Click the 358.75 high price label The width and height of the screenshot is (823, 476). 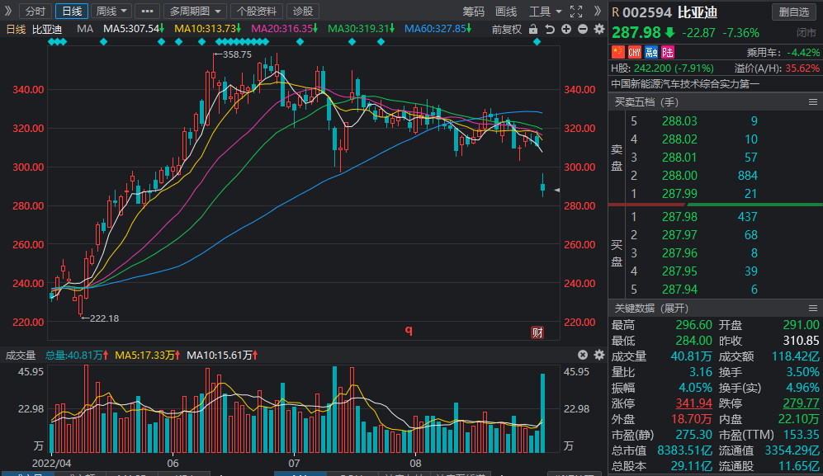(237, 54)
